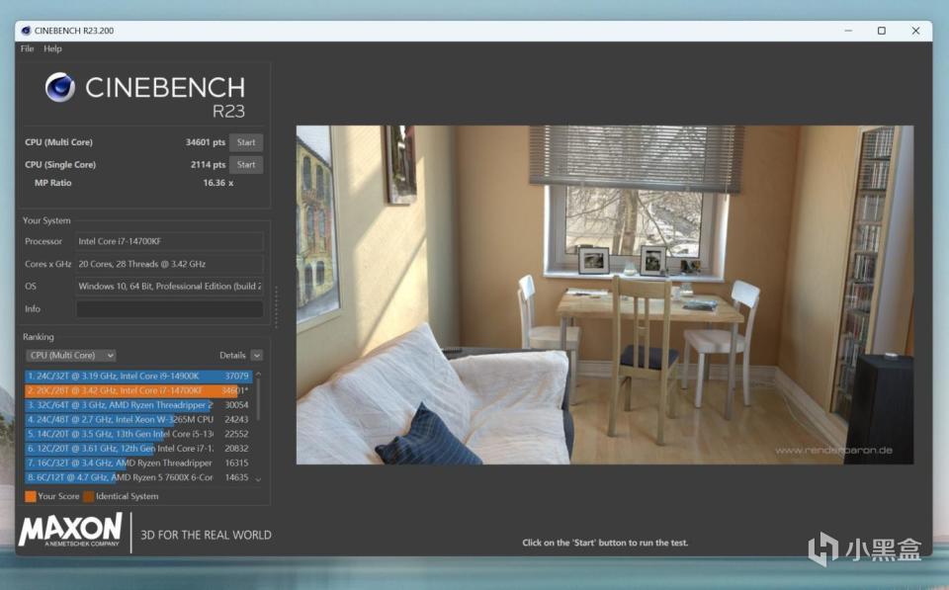Click the Details label in Ranking
This screenshot has width=949, height=590.
pyautogui.click(x=232, y=355)
